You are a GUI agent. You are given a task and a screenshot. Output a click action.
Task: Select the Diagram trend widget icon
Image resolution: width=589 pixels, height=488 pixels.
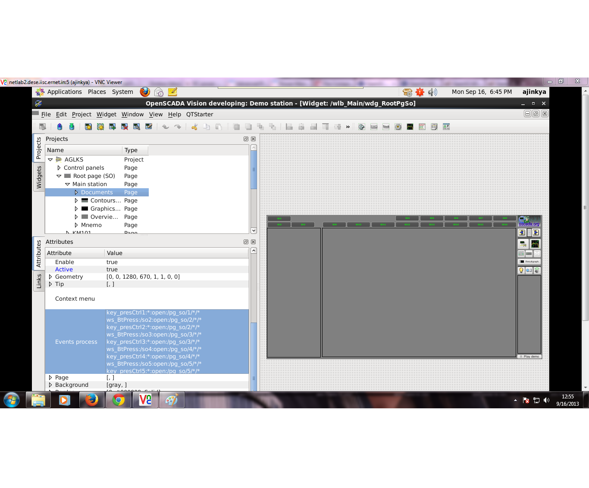[410, 127]
